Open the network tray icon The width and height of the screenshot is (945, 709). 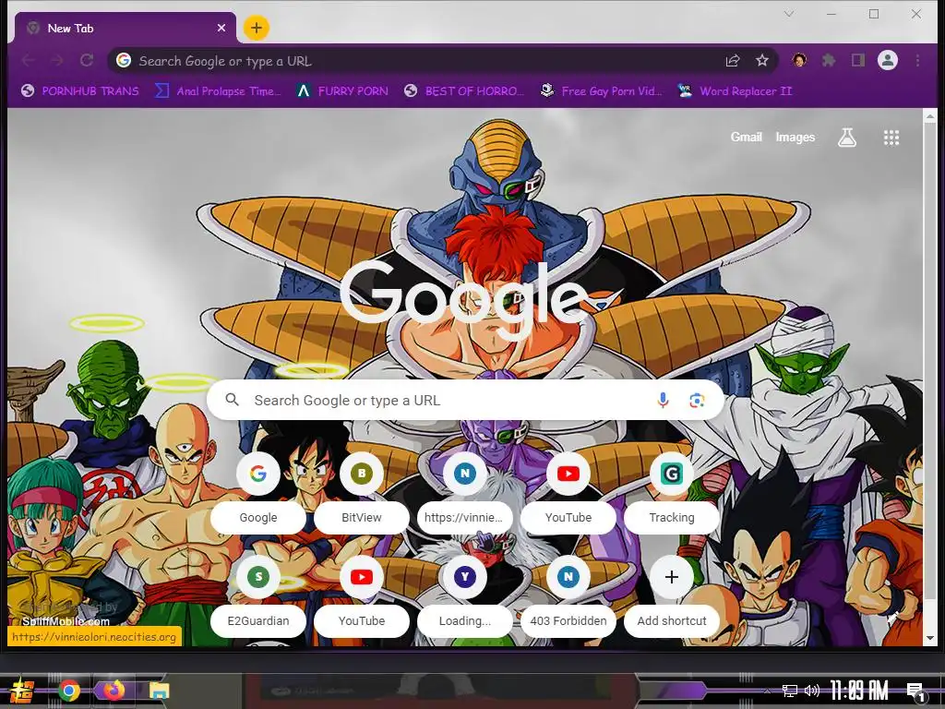pos(790,691)
